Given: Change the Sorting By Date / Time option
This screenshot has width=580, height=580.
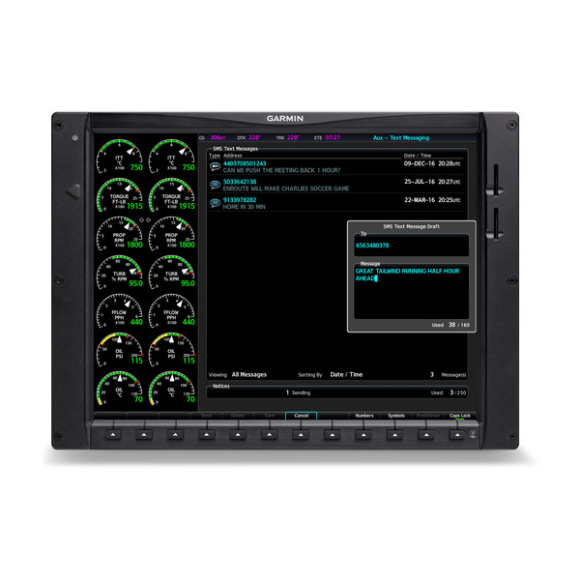Looking at the screenshot, I should tap(346, 374).
